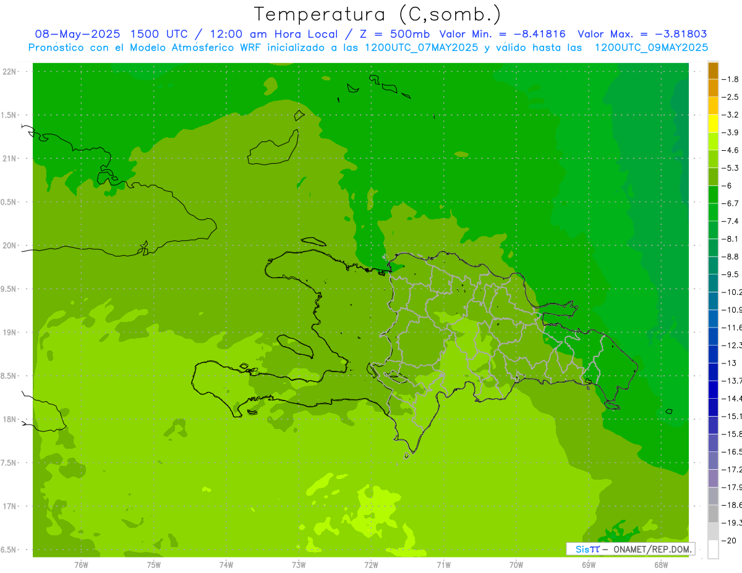
Task: Click the "-1.8" legend value
Action: point(731,79)
